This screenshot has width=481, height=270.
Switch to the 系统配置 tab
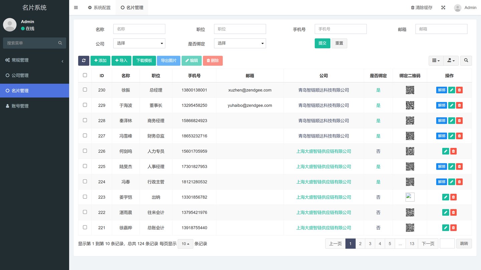click(x=99, y=7)
